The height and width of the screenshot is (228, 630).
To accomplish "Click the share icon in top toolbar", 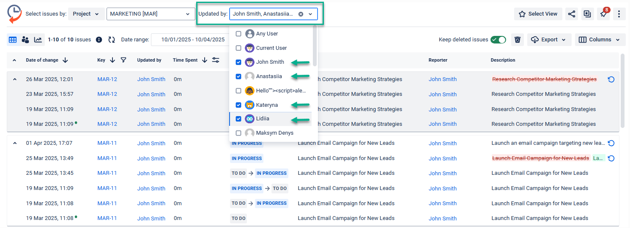I will (x=572, y=14).
